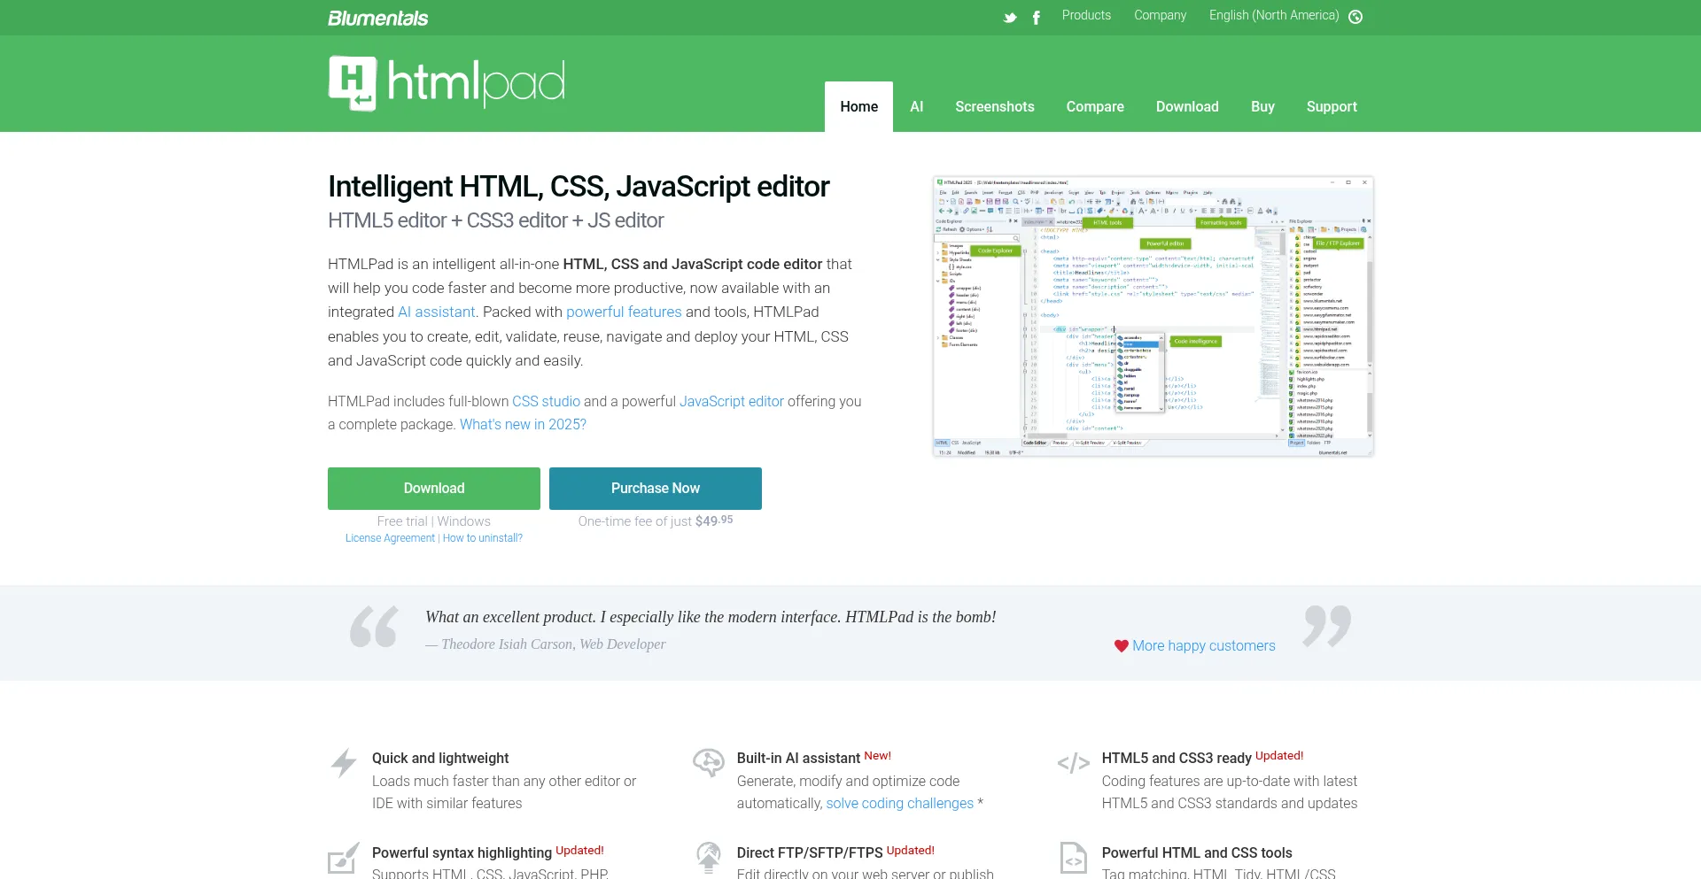1701x879 pixels.
Task: Click the HTML5 code brackets icon
Action: (1073, 763)
